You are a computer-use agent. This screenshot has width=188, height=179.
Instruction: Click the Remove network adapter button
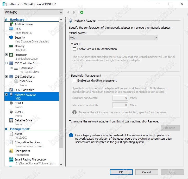point(171,128)
